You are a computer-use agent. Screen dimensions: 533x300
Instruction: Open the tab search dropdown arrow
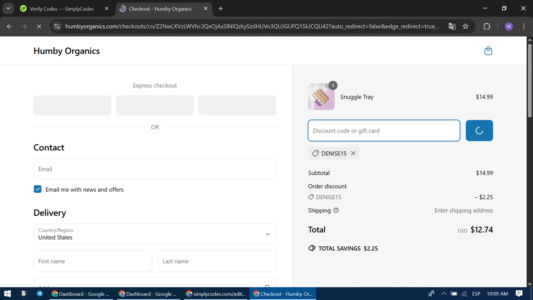coord(8,9)
